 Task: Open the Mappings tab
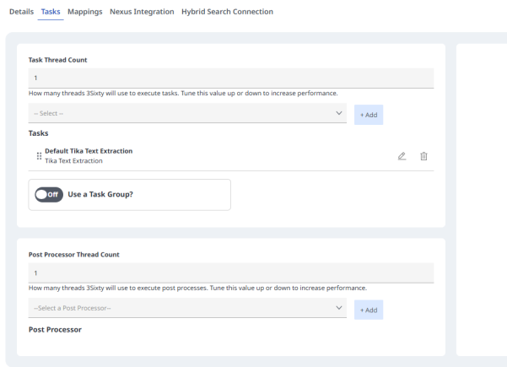click(x=85, y=12)
